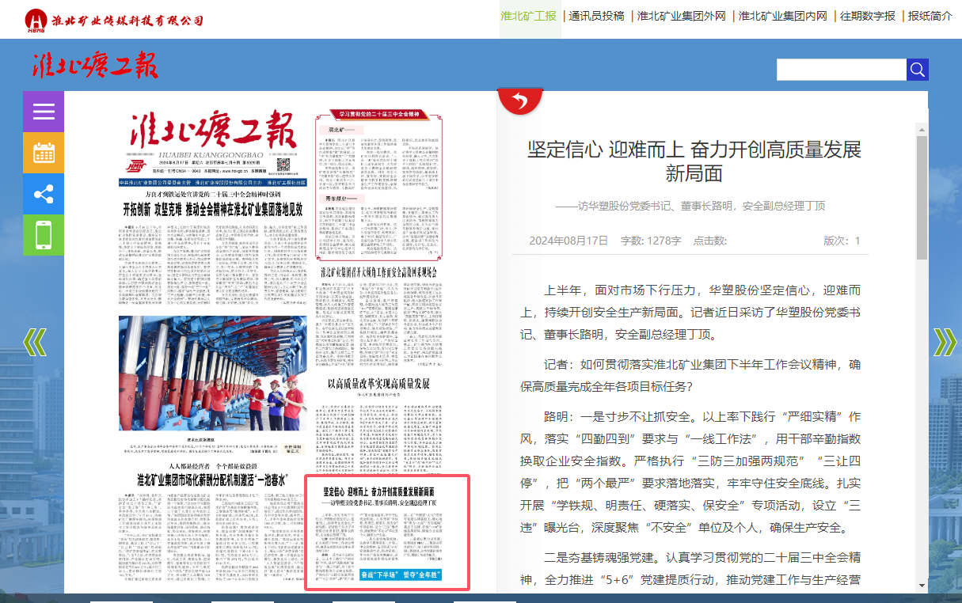Open the green mobile phone version icon

44,235
